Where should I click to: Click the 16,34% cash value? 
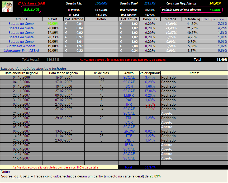(102, 15)
